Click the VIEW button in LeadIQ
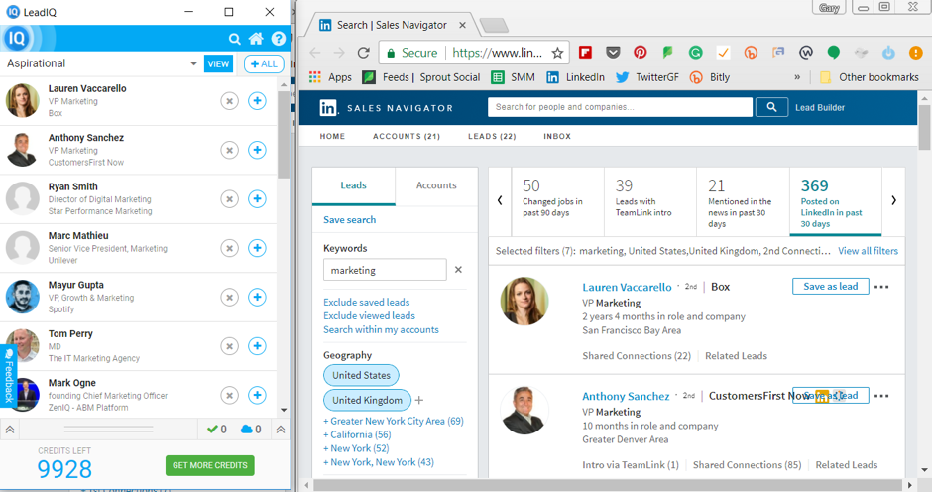This screenshot has width=932, height=492. 218,63
